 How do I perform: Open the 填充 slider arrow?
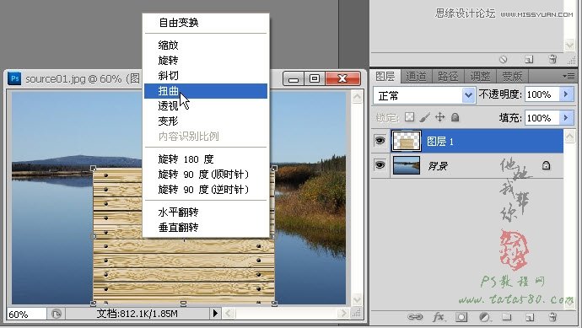click(x=567, y=118)
